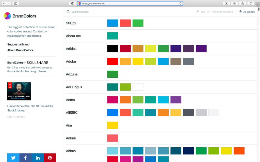
Task: Click the download icon beside All Brands
Action: pos(240,12)
